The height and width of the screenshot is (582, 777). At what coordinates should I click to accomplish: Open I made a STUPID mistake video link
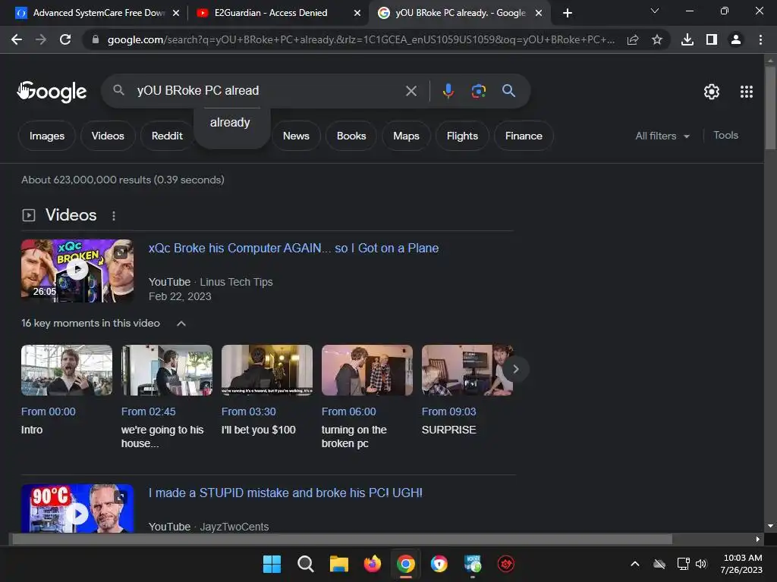pyautogui.click(x=285, y=493)
